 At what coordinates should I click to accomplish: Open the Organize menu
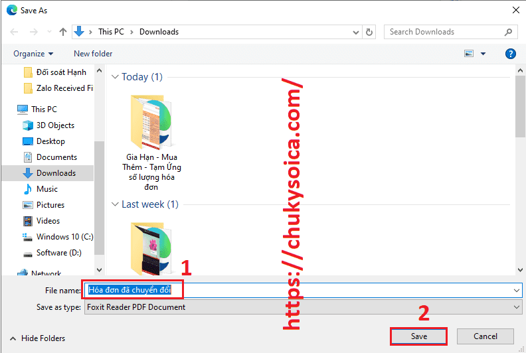point(33,54)
